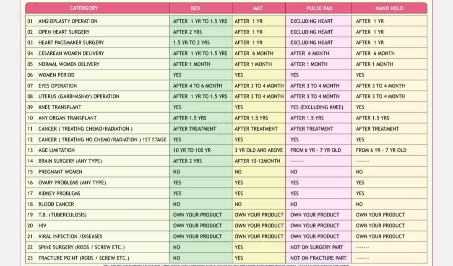Click the NOT ON SURGERY PART cell
The width and height of the screenshot is (453, 266).
click(317, 247)
